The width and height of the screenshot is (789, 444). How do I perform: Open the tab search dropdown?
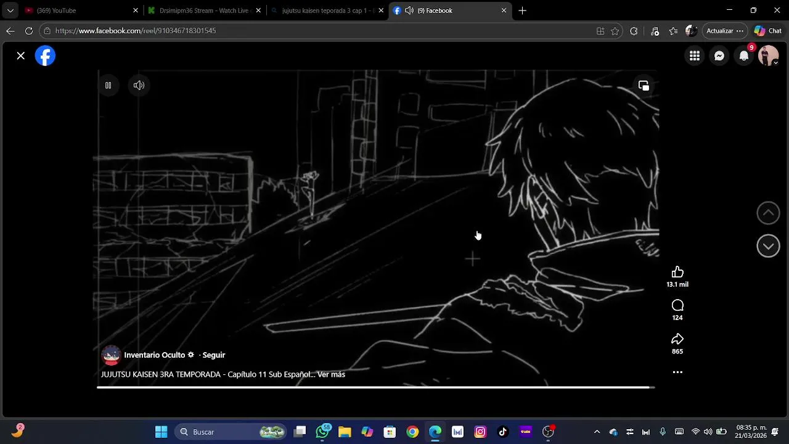point(10,10)
